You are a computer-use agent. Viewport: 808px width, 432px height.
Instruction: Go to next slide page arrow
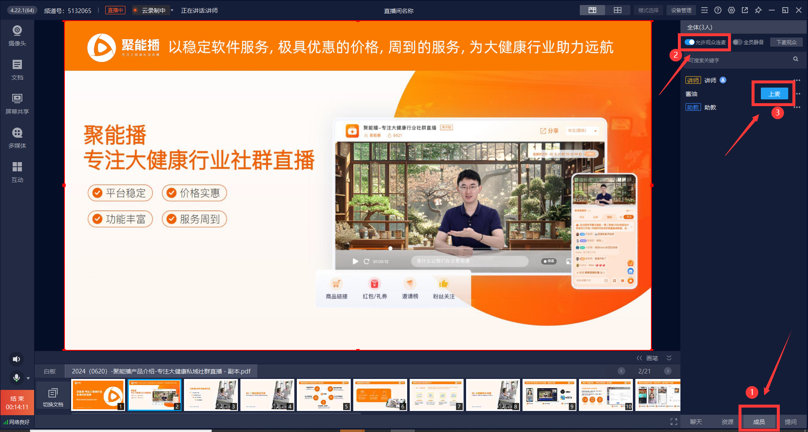[667, 371]
